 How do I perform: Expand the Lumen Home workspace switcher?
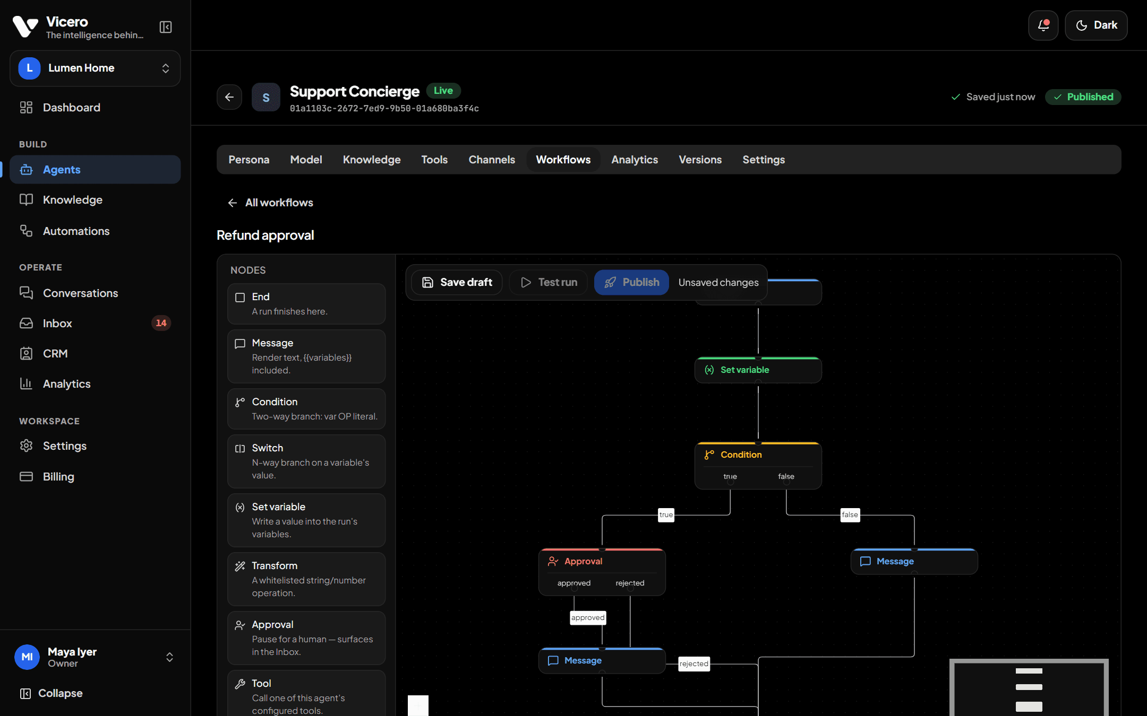click(x=95, y=68)
